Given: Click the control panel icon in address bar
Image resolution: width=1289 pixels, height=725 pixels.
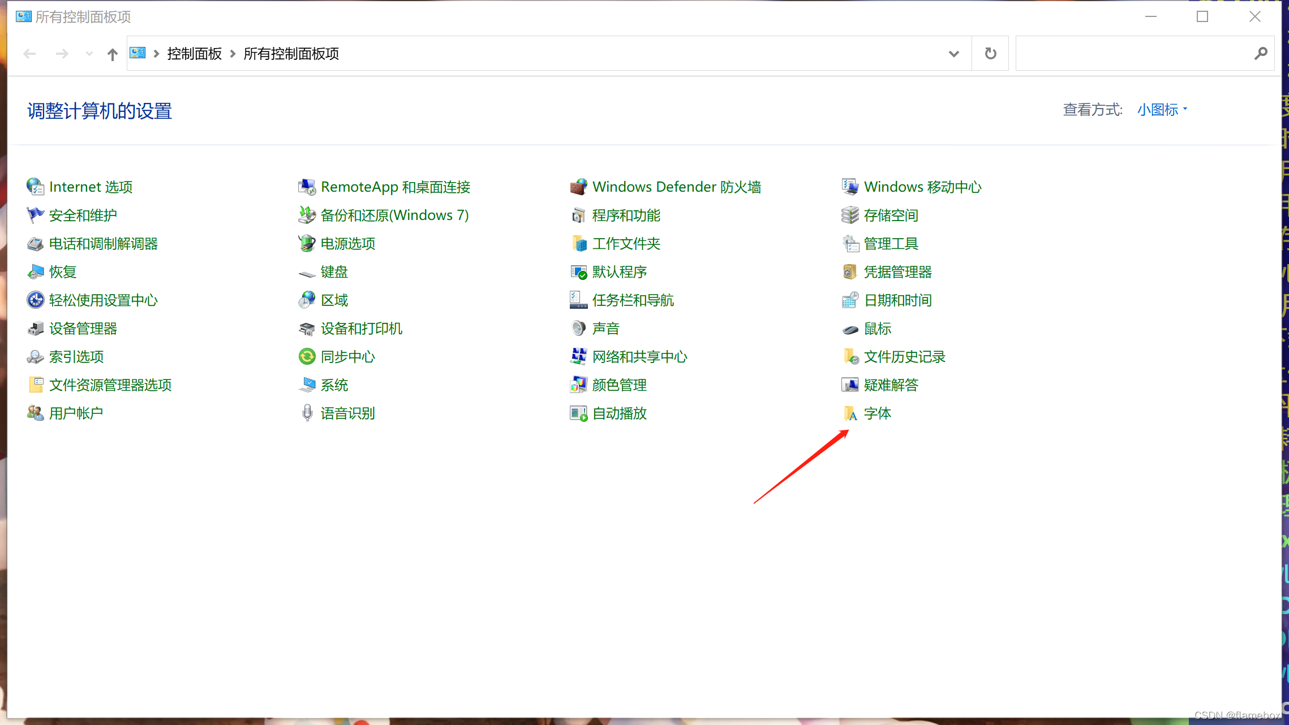Looking at the screenshot, I should click(x=138, y=53).
